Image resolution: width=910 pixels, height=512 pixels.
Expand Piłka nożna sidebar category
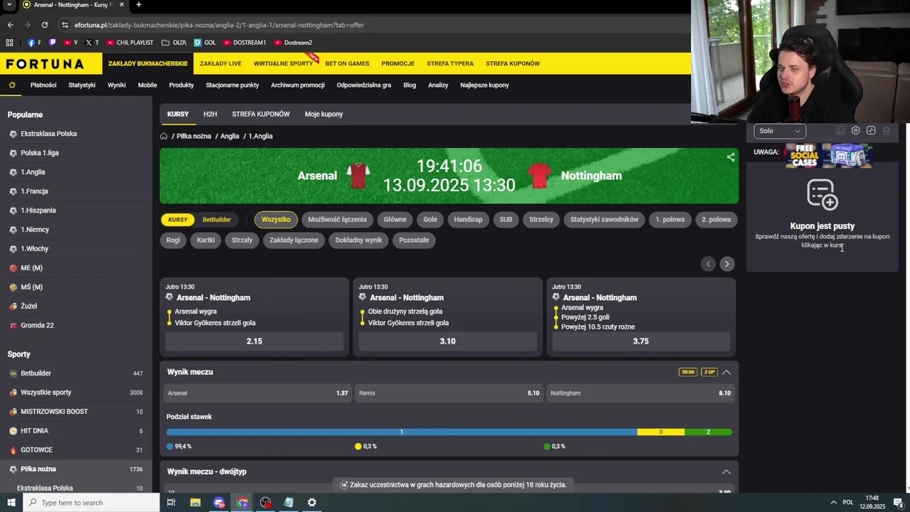[x=76, y=469]
